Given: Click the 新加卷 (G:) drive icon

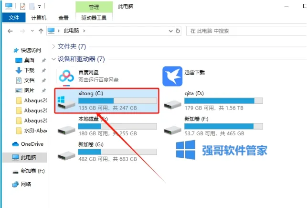Looking at the screenshot, I should click(x=66, y=156).
